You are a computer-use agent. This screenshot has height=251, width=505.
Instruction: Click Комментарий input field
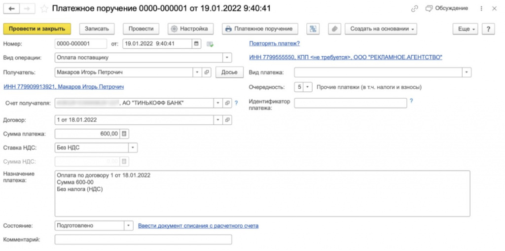click(x=144, y=239)
